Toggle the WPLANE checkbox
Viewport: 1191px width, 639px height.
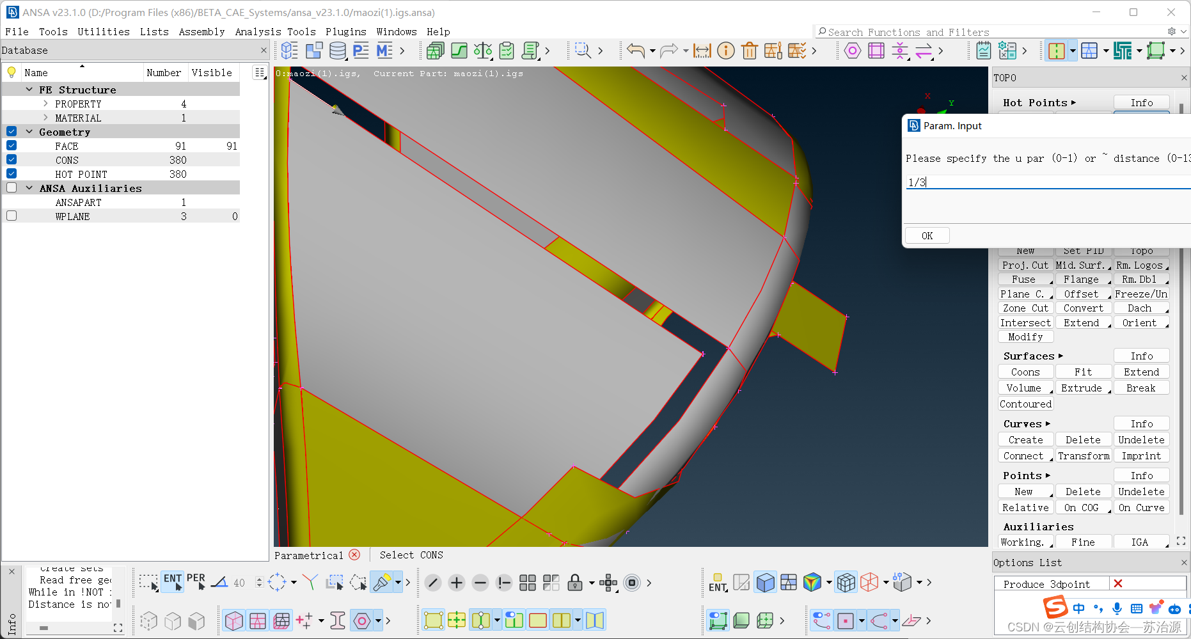click(x=12, y=216)
